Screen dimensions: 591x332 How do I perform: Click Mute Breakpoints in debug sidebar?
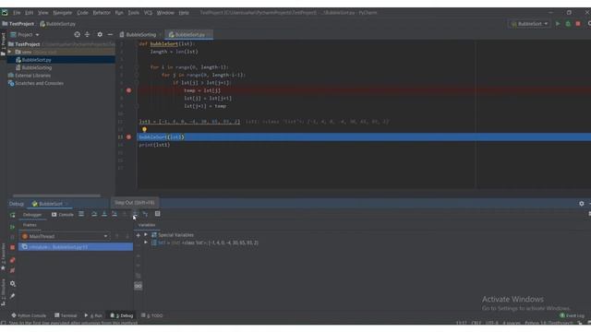[12, 270]
